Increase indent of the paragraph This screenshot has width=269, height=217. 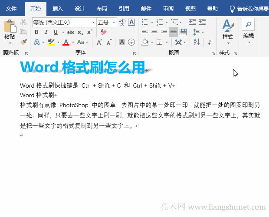tap(202, 22)
